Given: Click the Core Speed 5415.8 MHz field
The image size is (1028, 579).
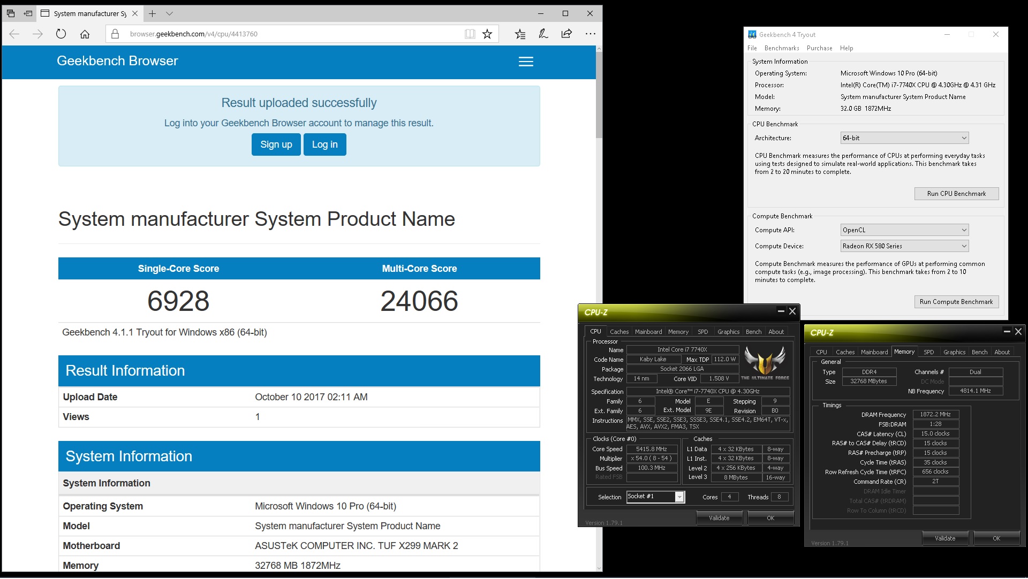Looking at the screenshot, I should click(652, 450).
